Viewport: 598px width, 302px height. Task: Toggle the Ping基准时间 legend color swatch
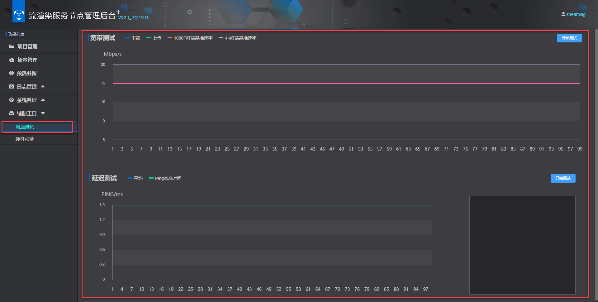[x=151, y=178]
